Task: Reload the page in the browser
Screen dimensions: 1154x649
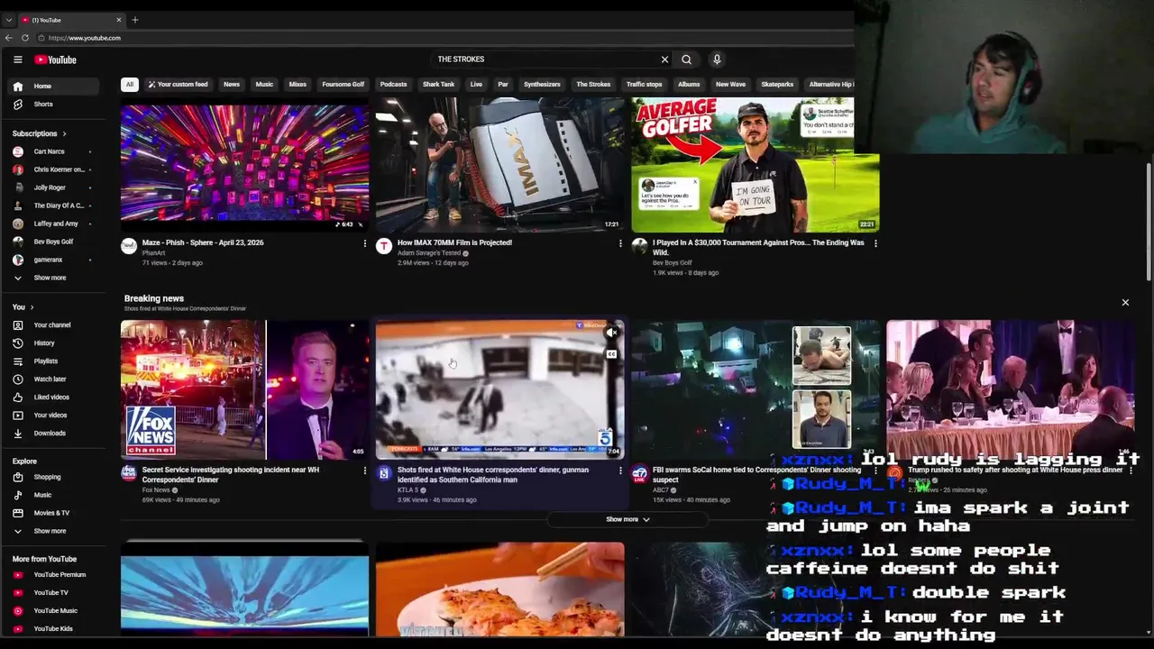Action: point(25,38)
